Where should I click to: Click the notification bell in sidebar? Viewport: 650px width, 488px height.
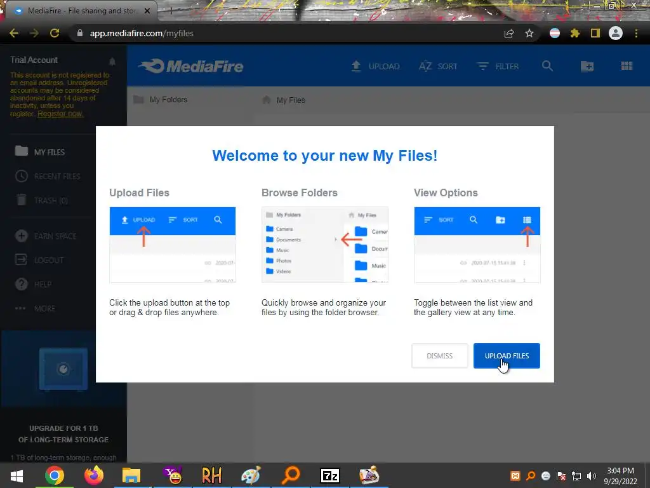click(x=112, y=62)
